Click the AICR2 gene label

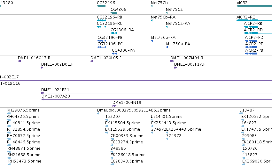[x=242, y=3]
